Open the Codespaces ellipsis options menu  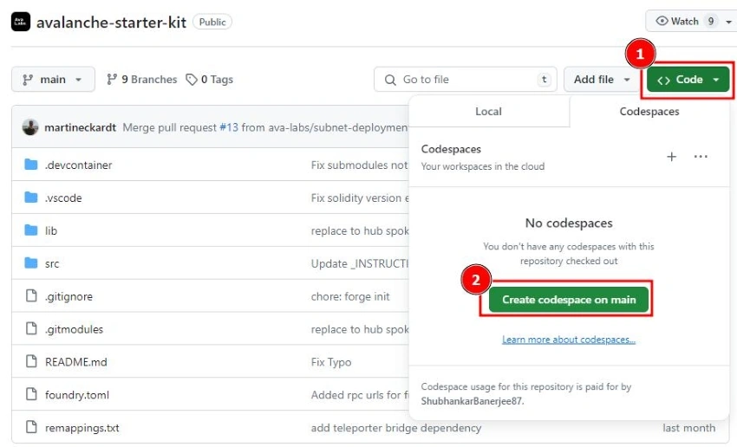tap(701, 156)
